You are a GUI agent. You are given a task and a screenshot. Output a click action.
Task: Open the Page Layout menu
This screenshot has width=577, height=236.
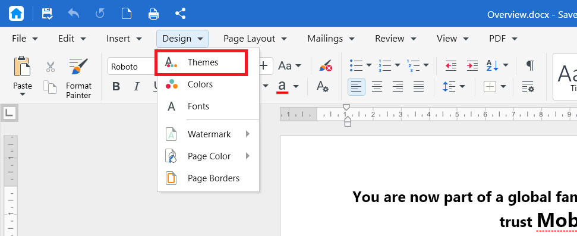[x=255, y=39]
